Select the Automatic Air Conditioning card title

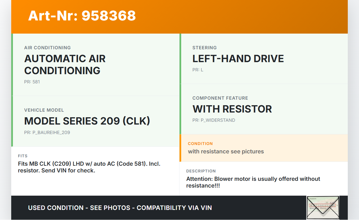(65, 64)
